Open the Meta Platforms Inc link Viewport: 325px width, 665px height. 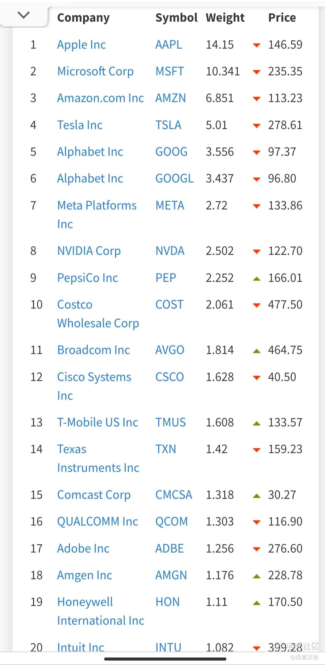click(x=96, y=206)
